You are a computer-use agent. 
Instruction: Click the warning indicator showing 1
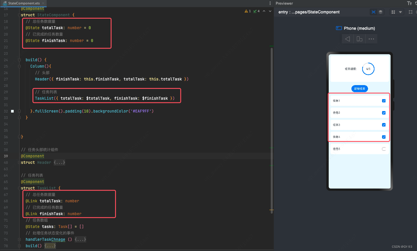[248, 11]
